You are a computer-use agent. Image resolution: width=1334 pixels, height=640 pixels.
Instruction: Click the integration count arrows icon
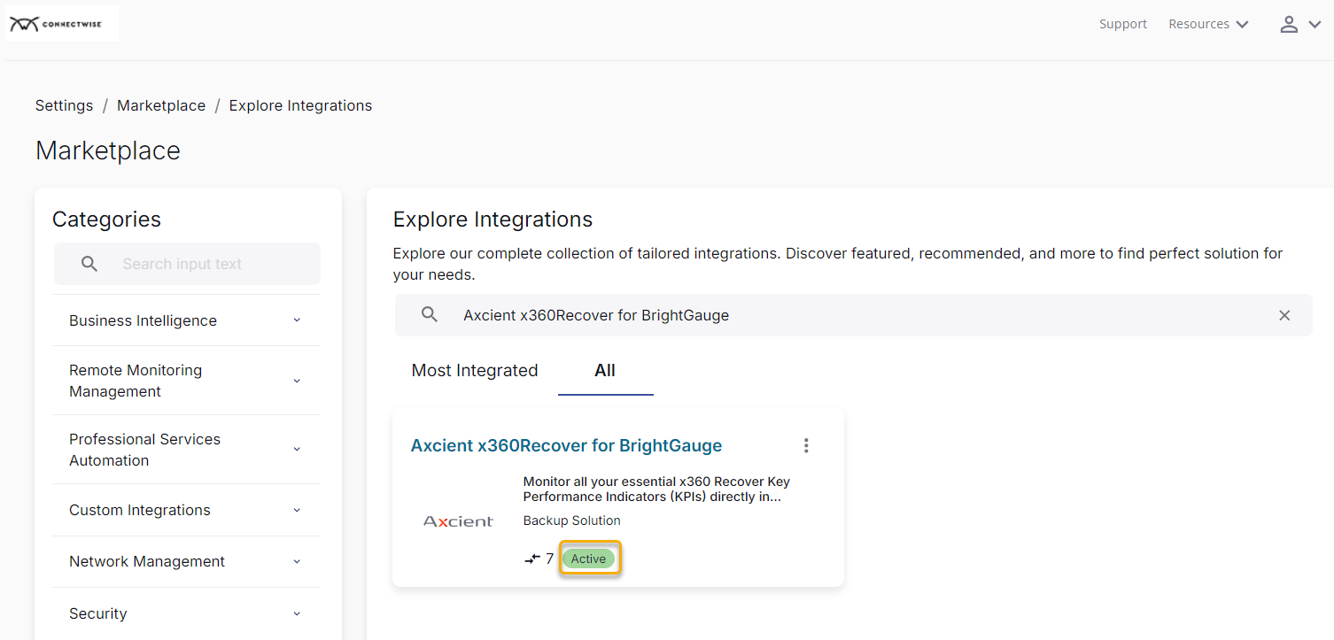532,559
